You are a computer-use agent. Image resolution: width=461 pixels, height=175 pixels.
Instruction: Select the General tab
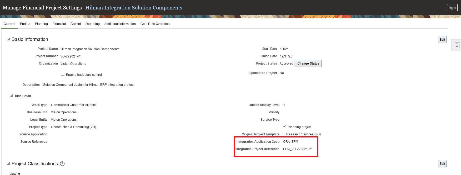pos(9,24)
